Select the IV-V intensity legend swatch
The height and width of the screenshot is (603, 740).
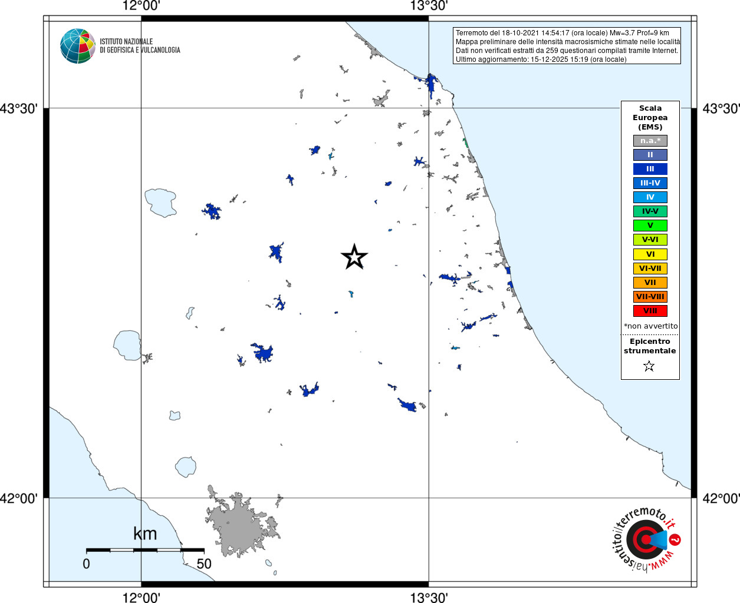[x=650, y=211]
